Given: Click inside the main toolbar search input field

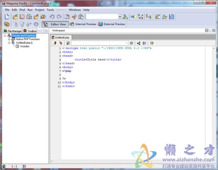Looking at the screenshot, I should click(102, 17).
